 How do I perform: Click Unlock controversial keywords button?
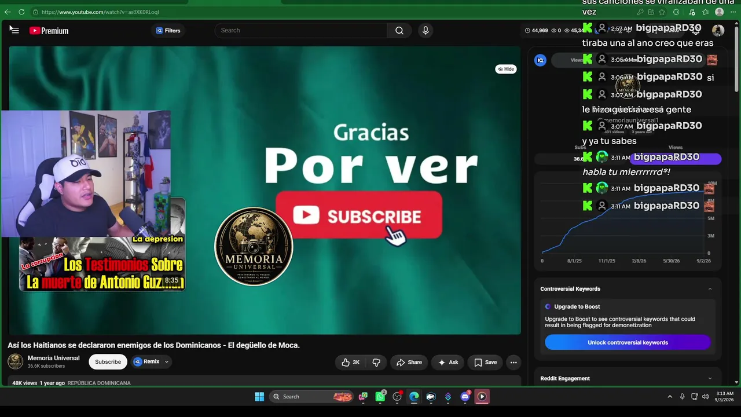click(628, 342)
